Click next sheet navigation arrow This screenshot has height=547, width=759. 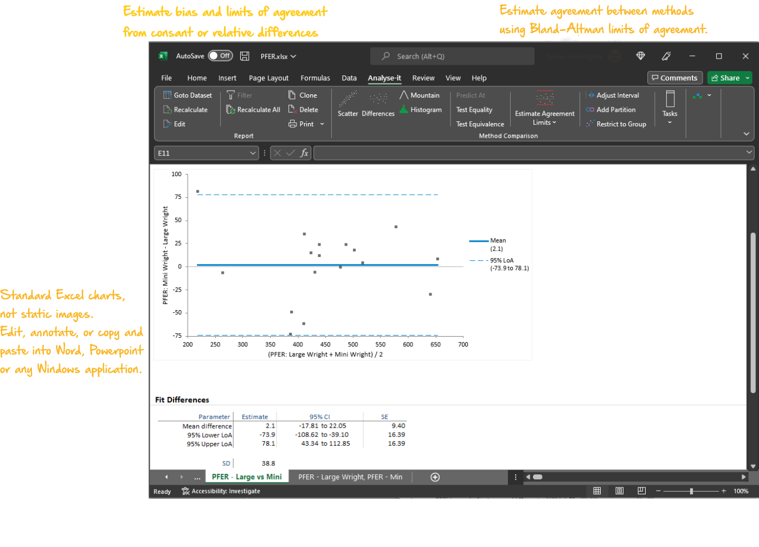[x=182, y=477]
